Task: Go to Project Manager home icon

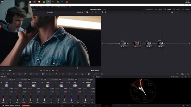Action: [183, 106]
